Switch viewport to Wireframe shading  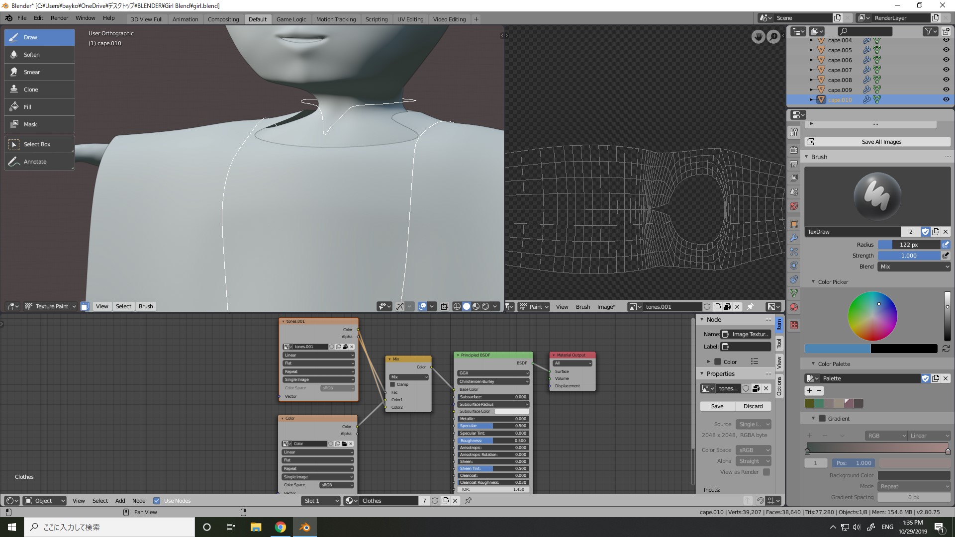click(457, 306)
